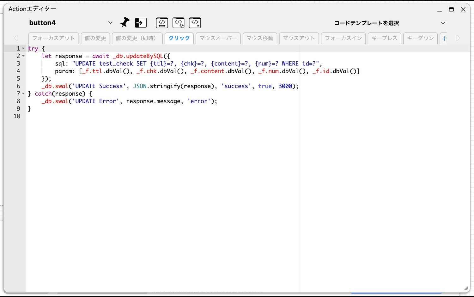This screenshot has height=297, width=474.
Task: Switch to the マウス移動 tab
Action: pyautogui.click(x=260, y=38)
